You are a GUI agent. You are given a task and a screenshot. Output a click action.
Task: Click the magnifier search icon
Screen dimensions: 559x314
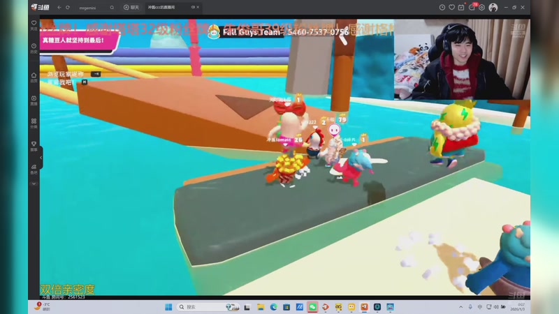(112, 8)
